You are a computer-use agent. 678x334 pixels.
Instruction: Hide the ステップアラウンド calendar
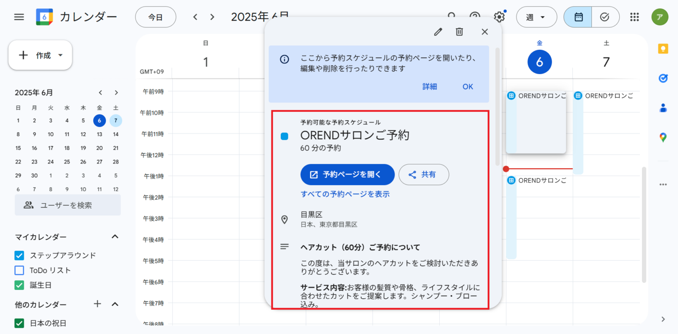coord(19,255)
